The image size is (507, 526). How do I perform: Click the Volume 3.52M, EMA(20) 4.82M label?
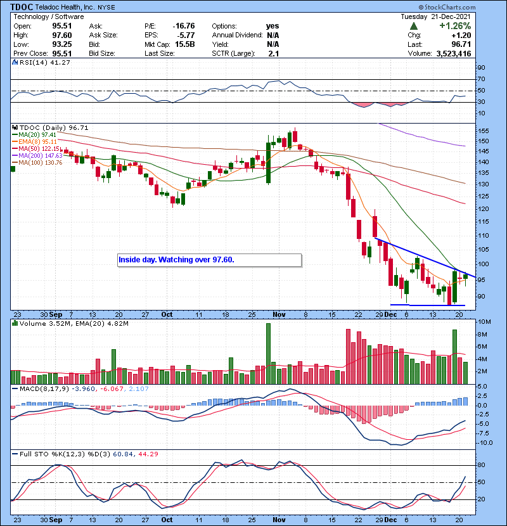[74, 324]
